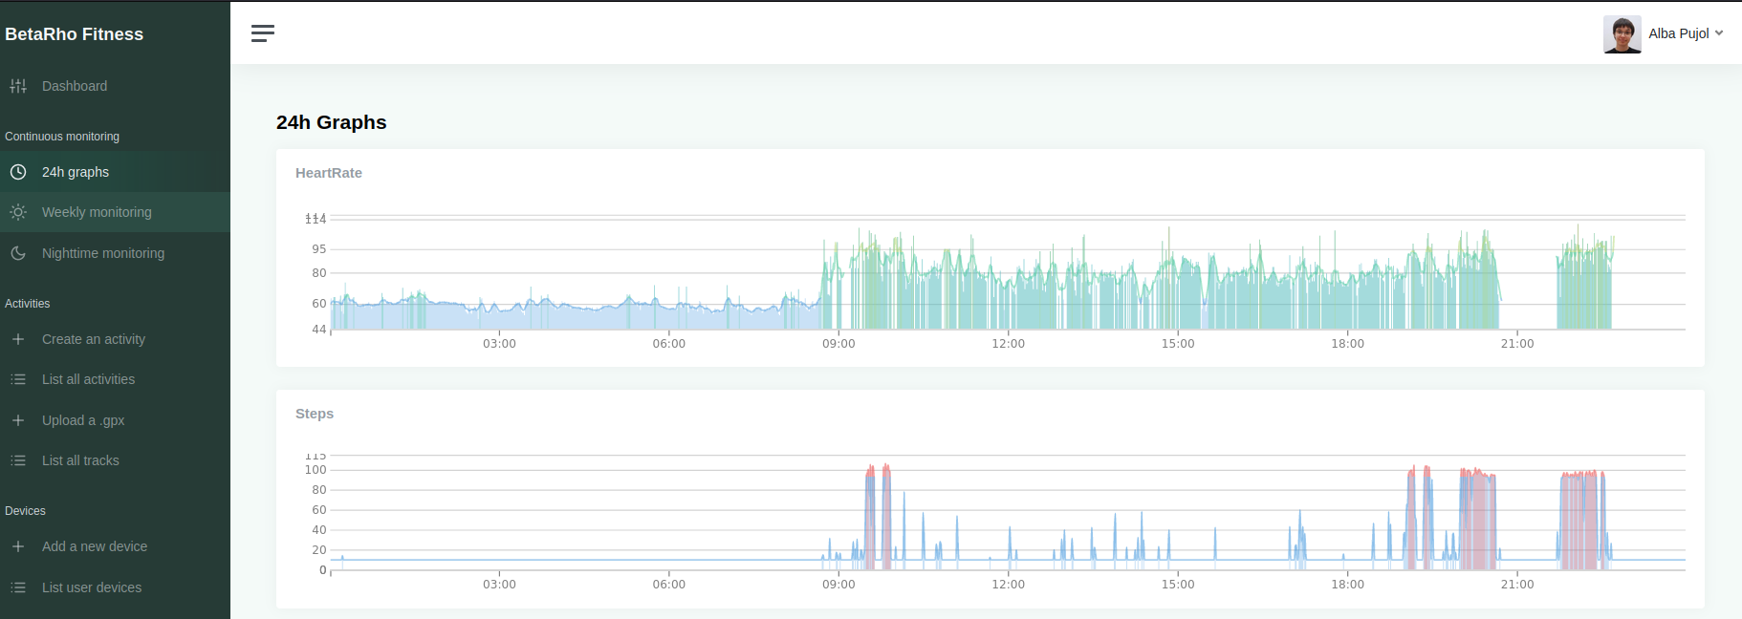Click the 18:00 label on the Steps chart
The height and width of the screenshot is (619, 1742).
(1347, 585)
